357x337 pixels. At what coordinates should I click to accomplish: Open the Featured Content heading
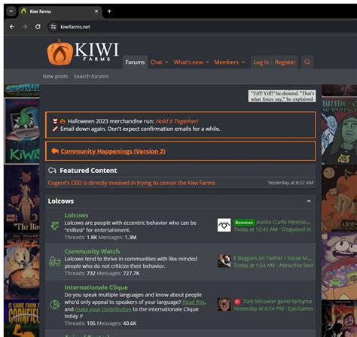pos(88,171)
